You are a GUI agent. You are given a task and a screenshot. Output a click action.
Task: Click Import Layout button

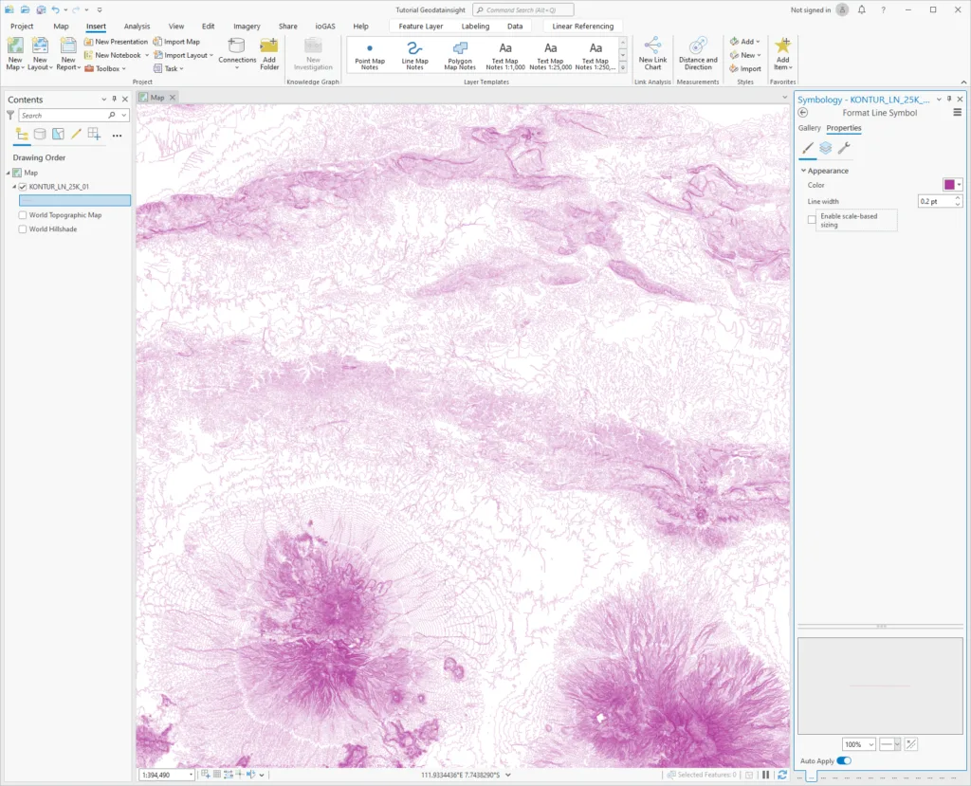pyautogui.click(x=181, y=55)
